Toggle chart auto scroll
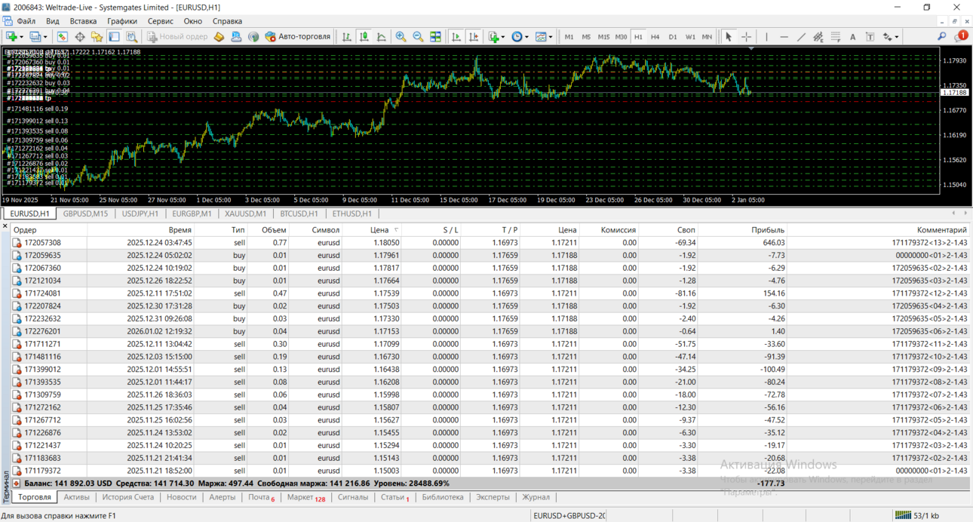This screenshot has width=973, height=522. coord(456,36)
